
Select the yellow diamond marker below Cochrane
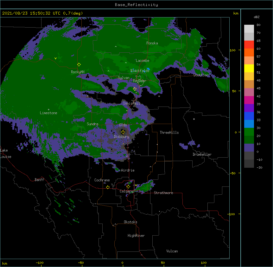(x=108, y=187)
